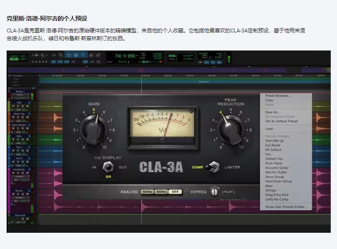Screen dimensions: 337x249
Task: Select Unity No Comp preset
Action: click(x=276, y=199)
